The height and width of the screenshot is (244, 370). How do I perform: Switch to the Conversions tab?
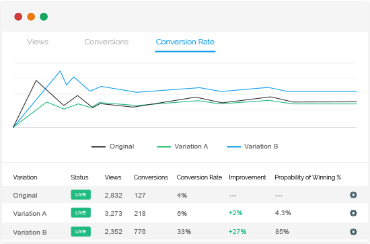click(106, 42)
